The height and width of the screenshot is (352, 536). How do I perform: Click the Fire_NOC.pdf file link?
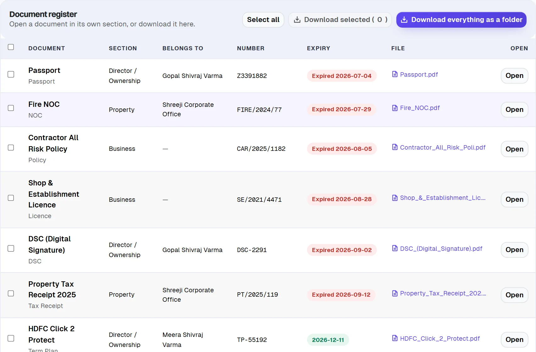click(420, 108)
